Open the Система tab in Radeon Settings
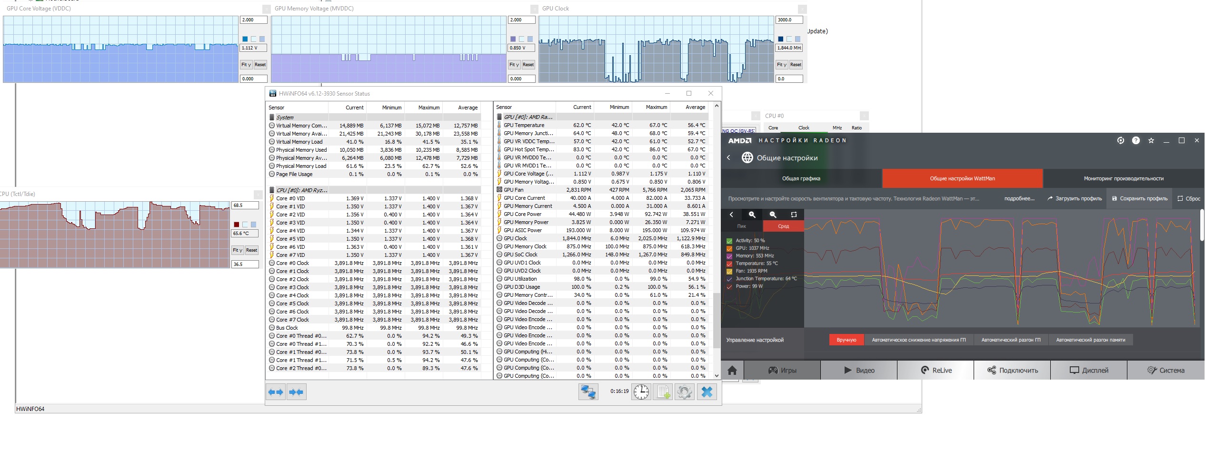 pyautogui.click(x=1165, y=370)
